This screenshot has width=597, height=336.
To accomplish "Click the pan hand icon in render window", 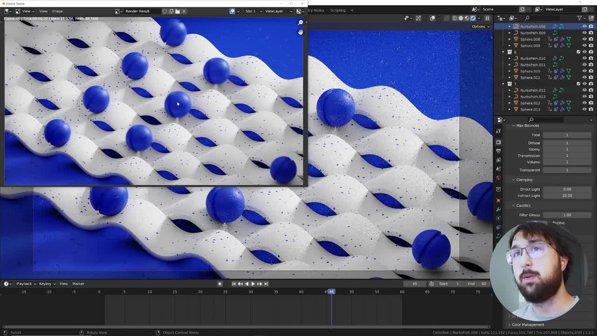I will coord(300,32).
